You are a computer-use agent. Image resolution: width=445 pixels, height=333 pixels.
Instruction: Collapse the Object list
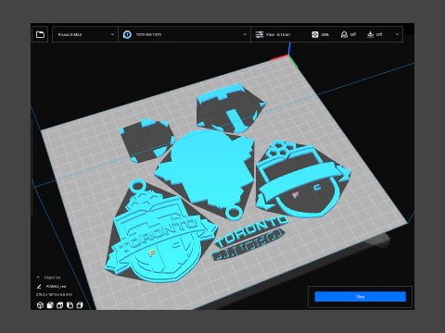38,277
